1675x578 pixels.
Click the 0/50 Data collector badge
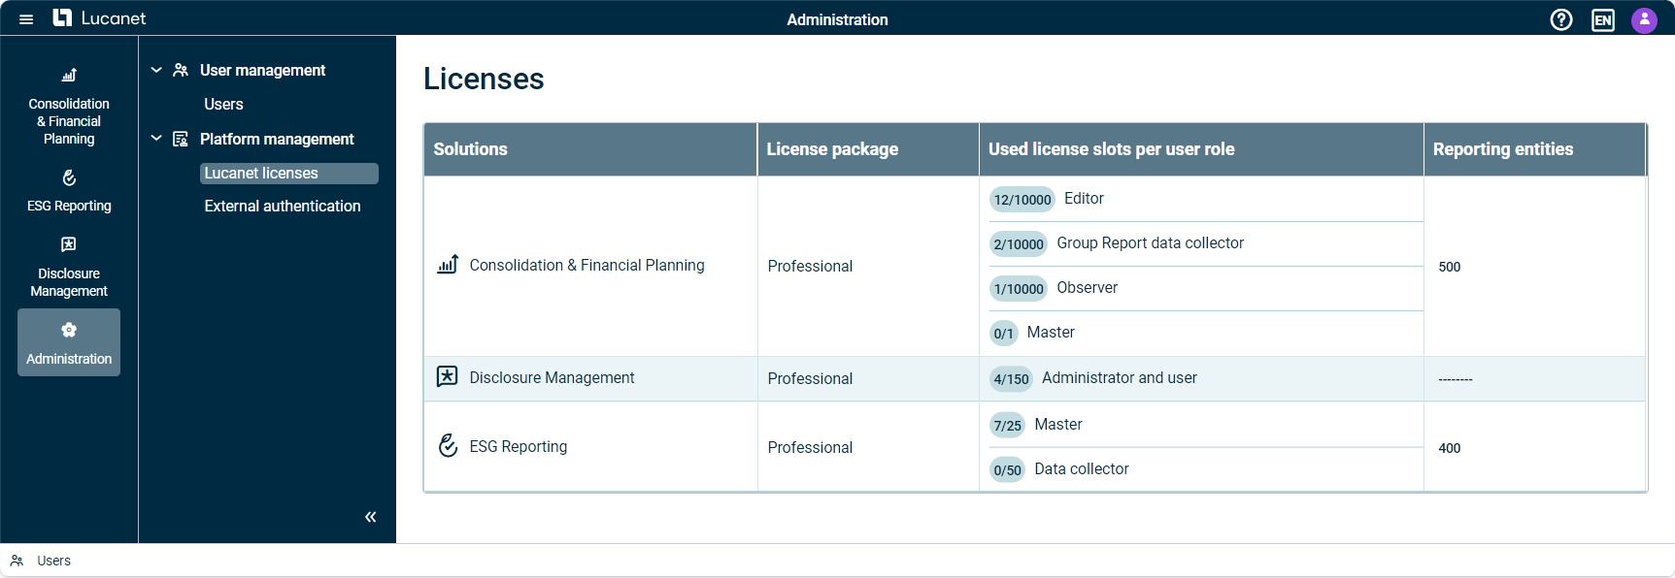pos(1007,470)
